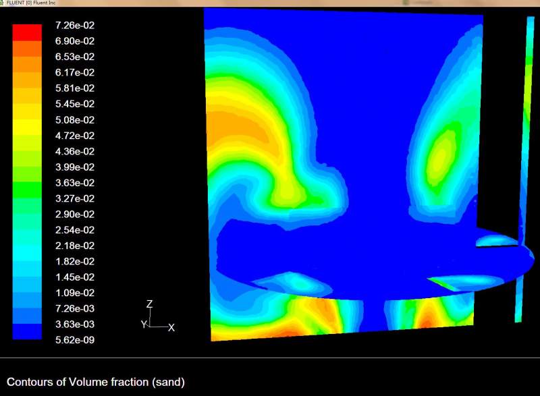The image size is (540, 396).
Task: Select the legend value 7.26e-02
Action: [x=75, y=26]
